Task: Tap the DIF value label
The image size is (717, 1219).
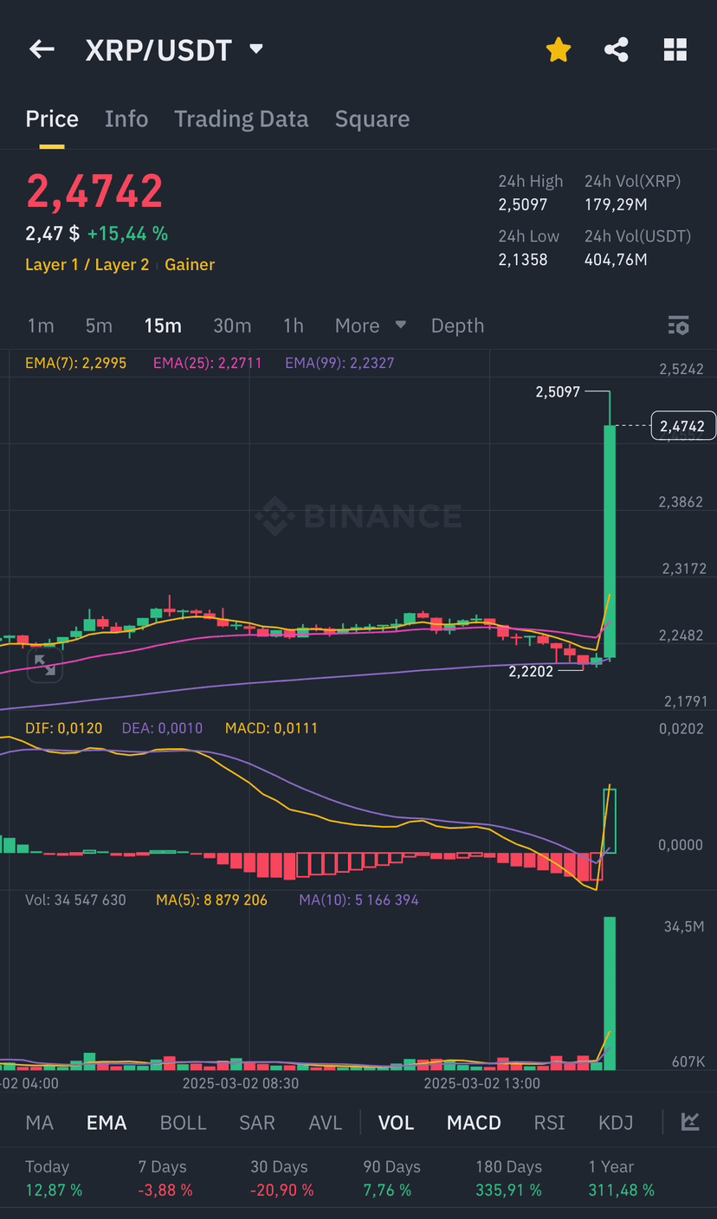Action: [x=64, y=728]
